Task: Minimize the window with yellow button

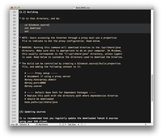Action: pos(15,8)
